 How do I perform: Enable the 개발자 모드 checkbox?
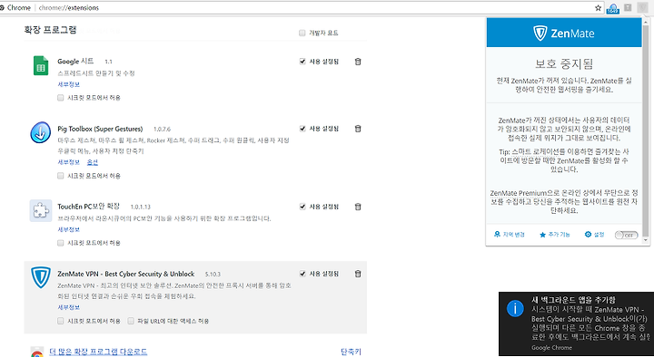tap(302, 34)
